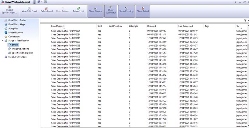Viewport: 249px width, 128px height.
Task: Open Model Explorer
Action: (16, 33)
